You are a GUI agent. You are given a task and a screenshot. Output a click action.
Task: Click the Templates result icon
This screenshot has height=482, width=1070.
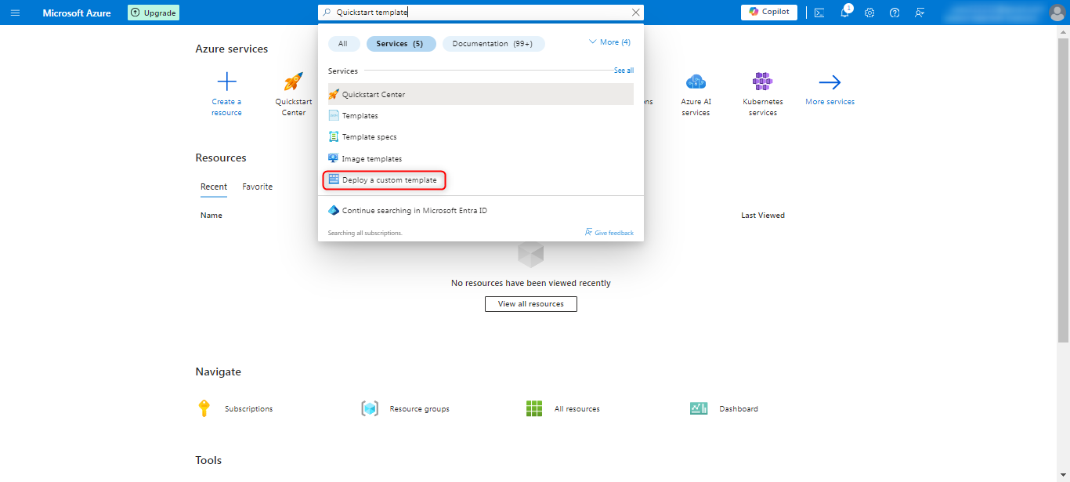[334, 115]
